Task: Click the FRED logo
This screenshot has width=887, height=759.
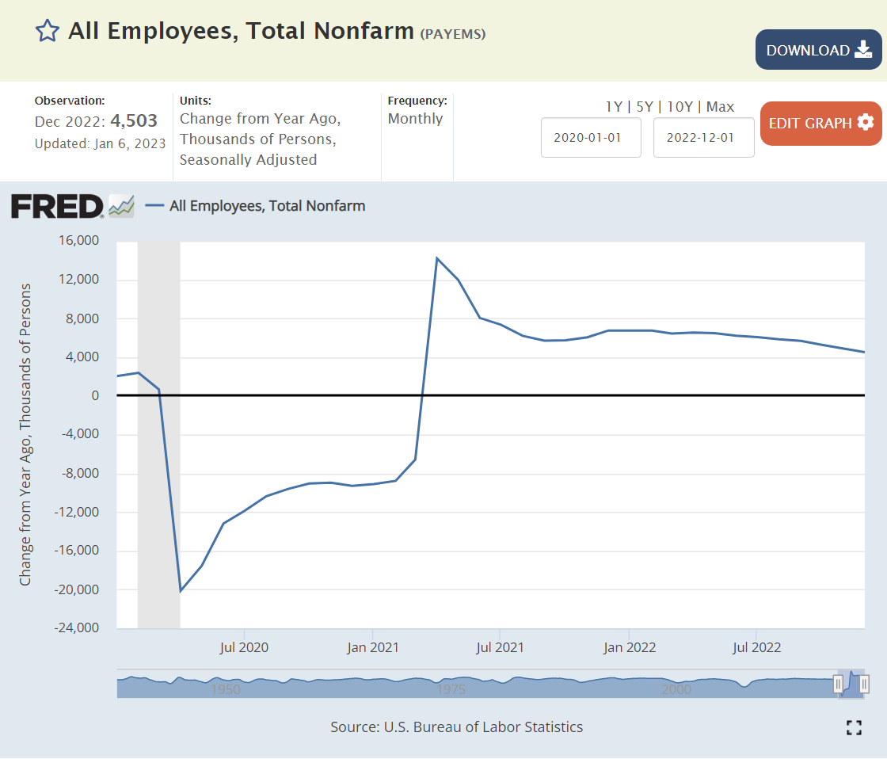Action: coord(57,206)
